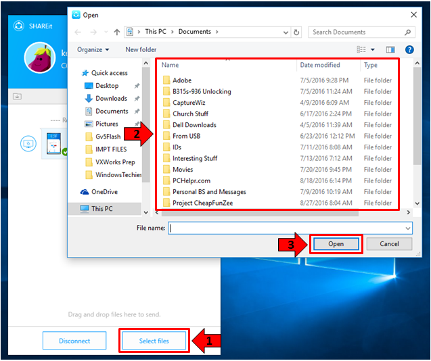431x361 pixels.
Task: Expand the view options dropdown arrow
Action: (373, 49)
